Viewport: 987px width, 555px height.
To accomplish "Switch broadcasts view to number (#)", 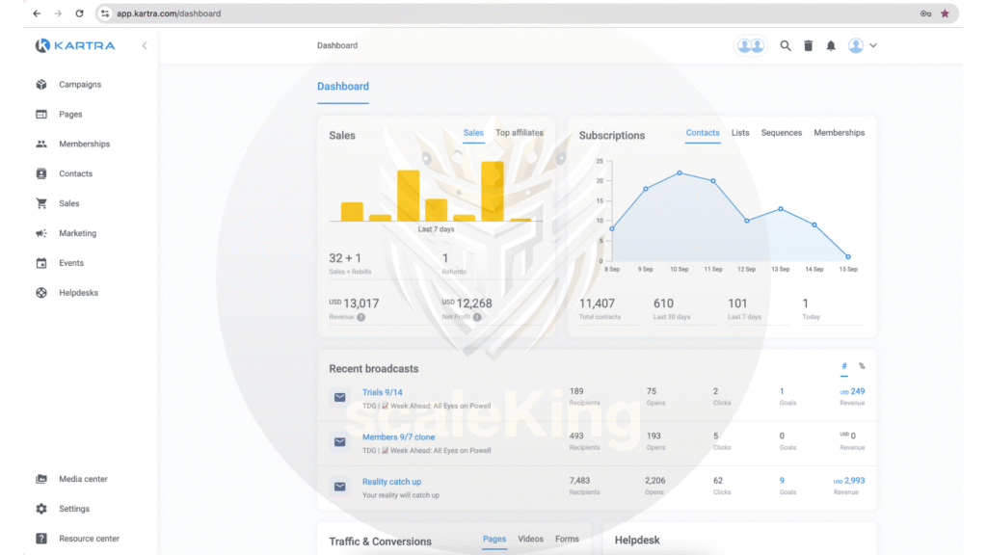I will (x=844, y=366).
